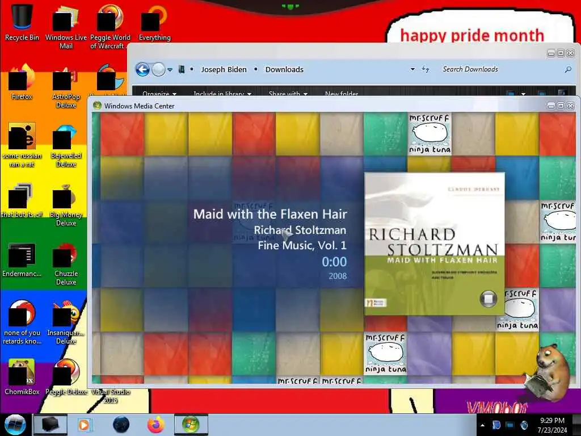
Task: Open Windows Live Mail desktop icon
Action: (x=66, y=26)
